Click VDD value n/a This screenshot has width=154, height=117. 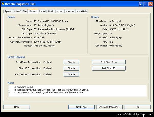click(111, 42)
